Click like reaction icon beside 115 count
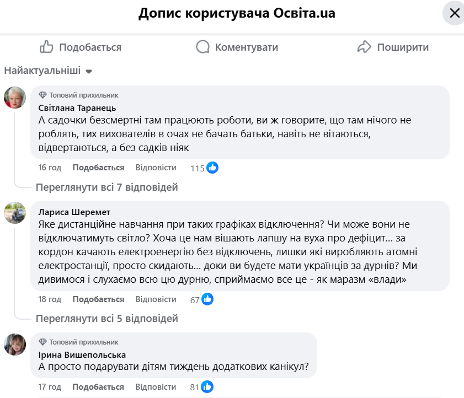 (212, 168)
